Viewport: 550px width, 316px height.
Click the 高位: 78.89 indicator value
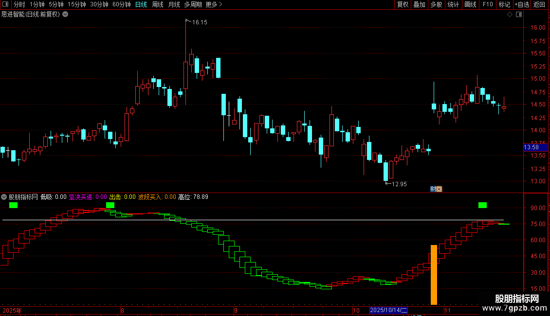tap(193, 197)
